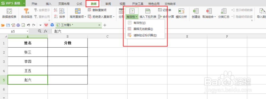Click 删除重复项 remove duplicates
This screenshot has height=99, width=266.
click(x=97, y=10)
